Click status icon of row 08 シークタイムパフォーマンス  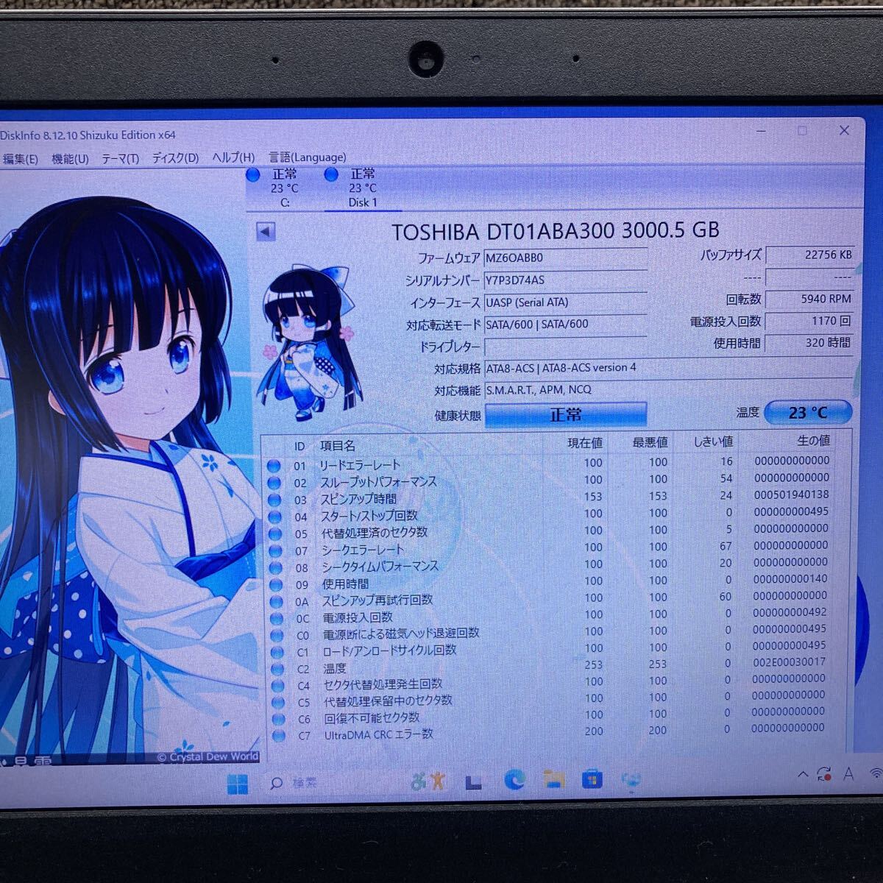[x=276, y=567]
